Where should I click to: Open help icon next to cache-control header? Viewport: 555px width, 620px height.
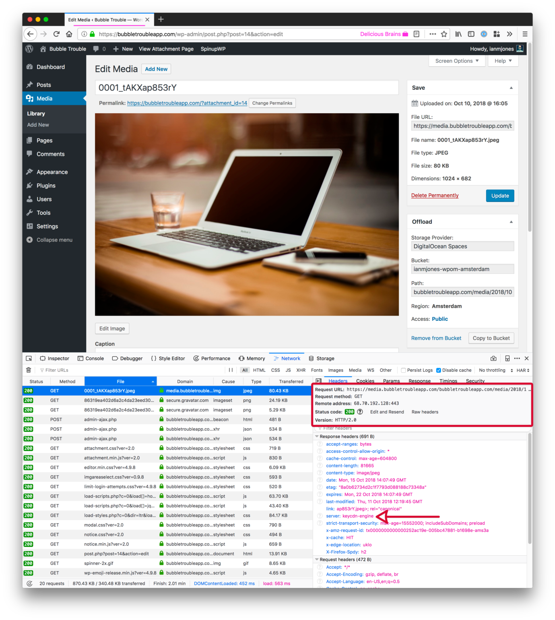(320, 459)
